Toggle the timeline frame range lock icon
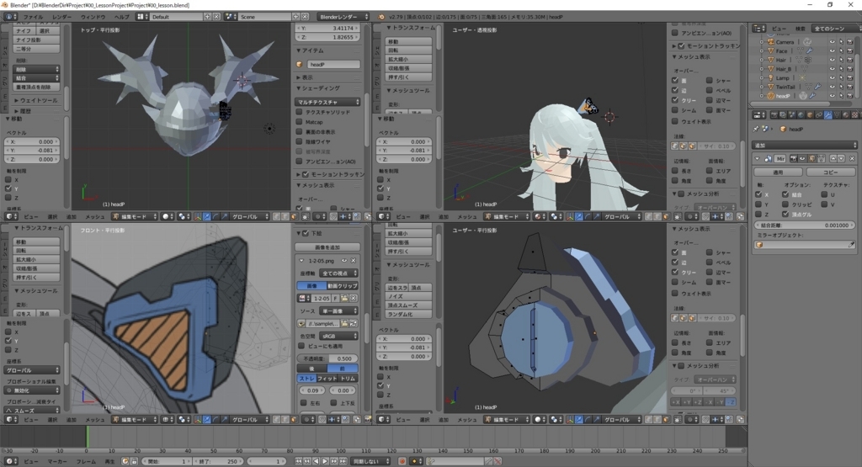Image resolution: width=862 pixels, height=467 pixels. pos(134,461)
